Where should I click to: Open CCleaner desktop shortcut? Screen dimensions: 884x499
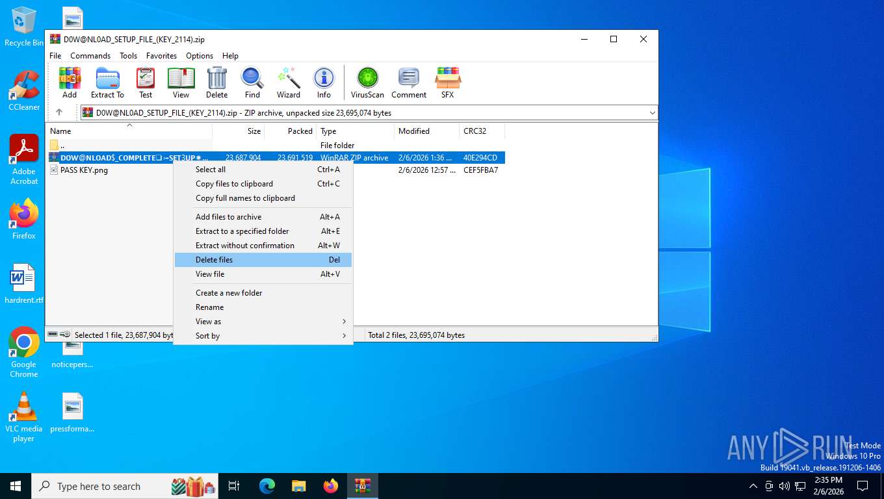click(24, 91)
